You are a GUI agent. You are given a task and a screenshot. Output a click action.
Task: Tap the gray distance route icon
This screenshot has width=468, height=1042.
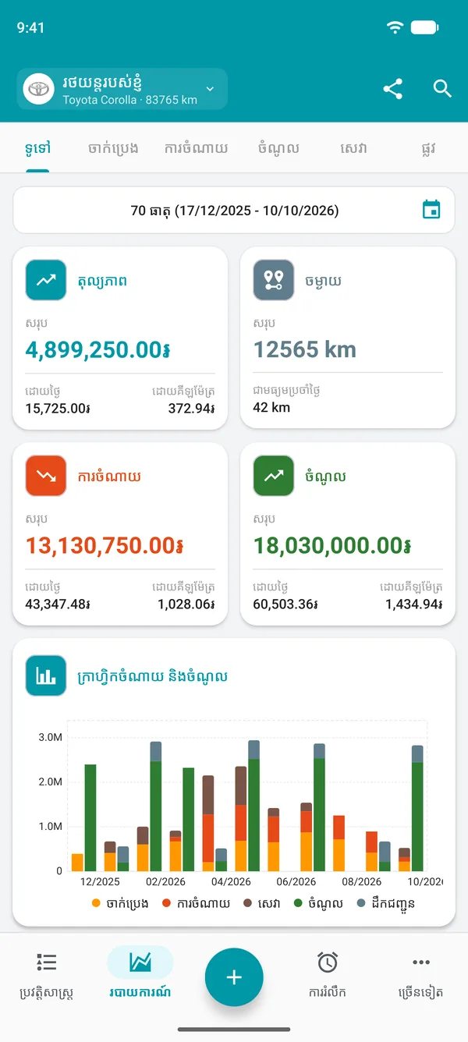point(273,280)
